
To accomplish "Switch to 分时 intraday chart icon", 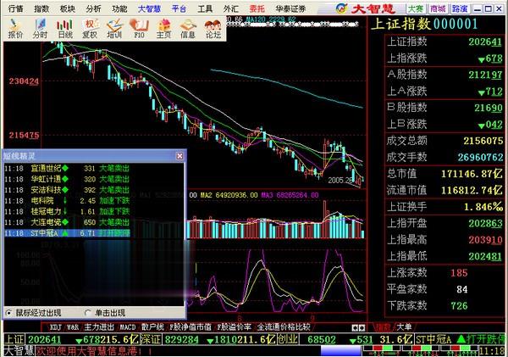I will pyautogui.click(x=40, y=29).
